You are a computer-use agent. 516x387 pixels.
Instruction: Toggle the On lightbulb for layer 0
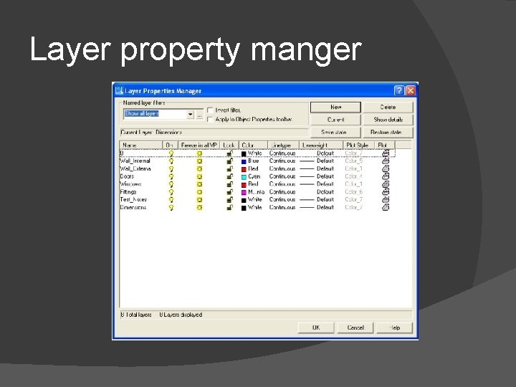[171, 153]
